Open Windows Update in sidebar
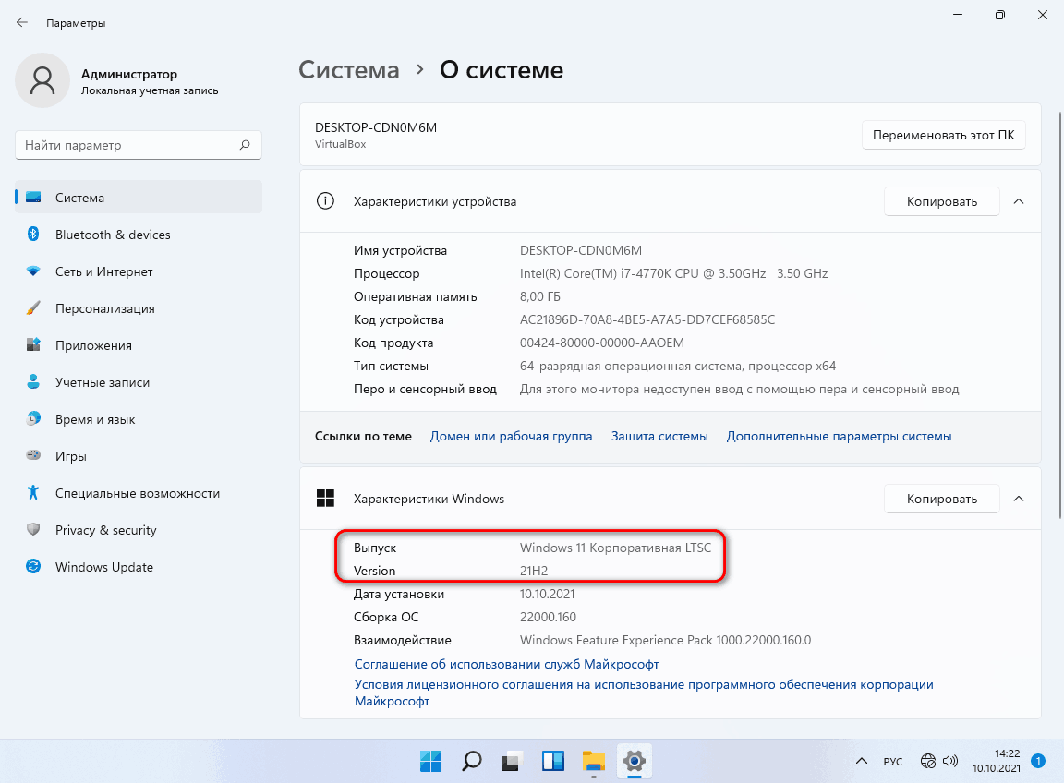 (x=103, y=567)
